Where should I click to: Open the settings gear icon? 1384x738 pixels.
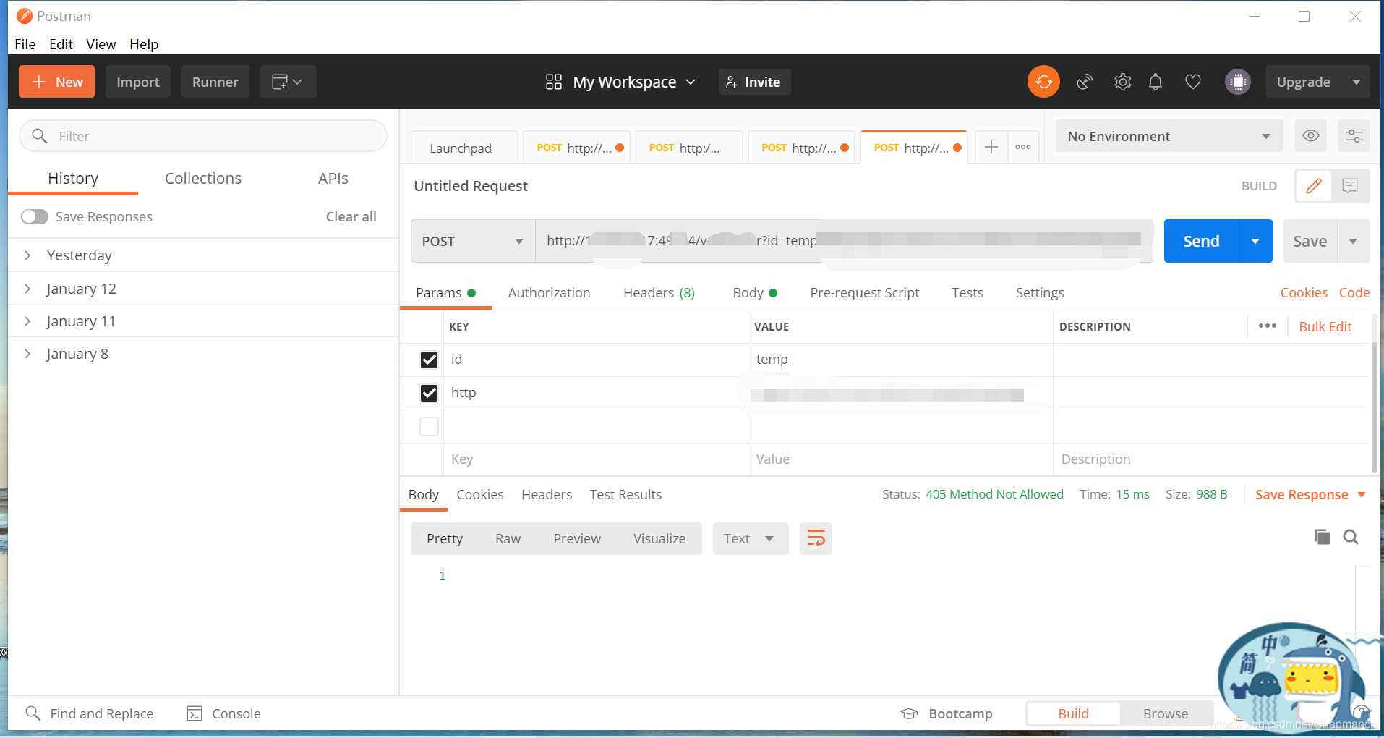coord(1122,82)
